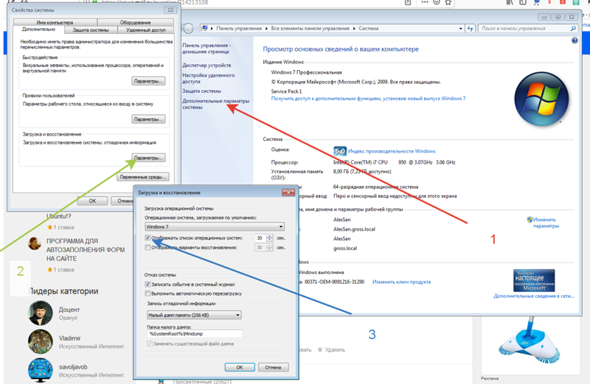Switch to the Оборудование tab

coord(136,23)
